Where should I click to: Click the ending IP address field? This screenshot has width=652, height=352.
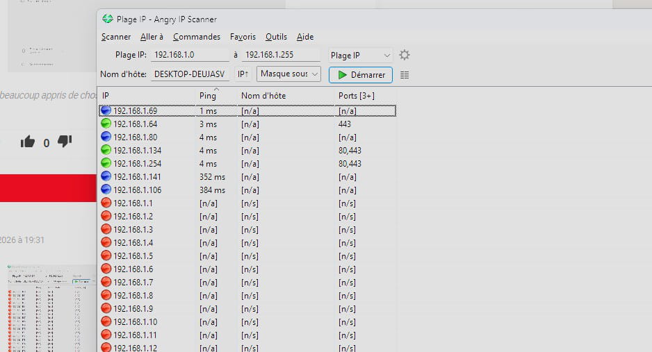(x=282, y=56)
